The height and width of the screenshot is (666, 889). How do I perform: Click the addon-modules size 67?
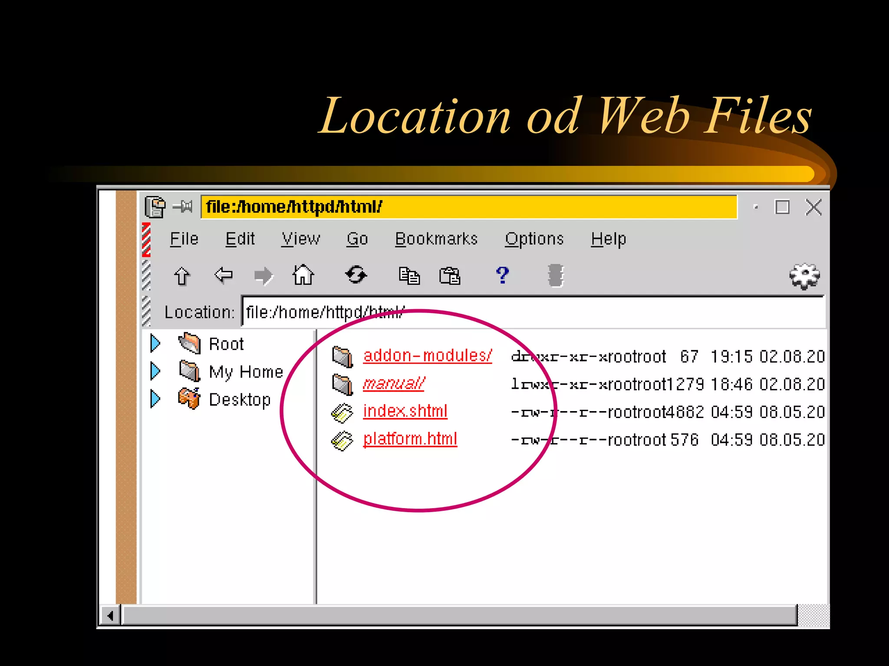(x=689, y=356)
